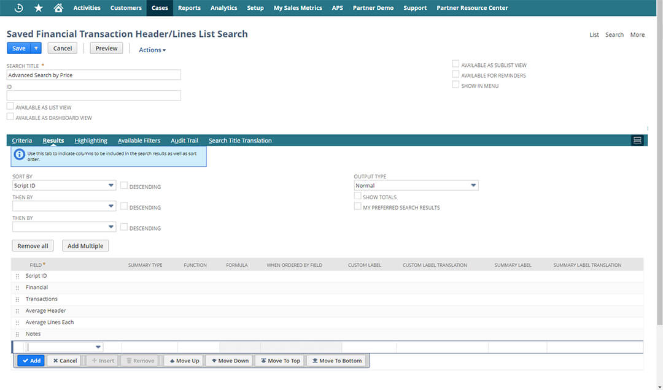The width and height of the screenshot is (663, 390).
Task: Switch to the Criteria tab
Action: pyautogui.click(x=22, y=140)
